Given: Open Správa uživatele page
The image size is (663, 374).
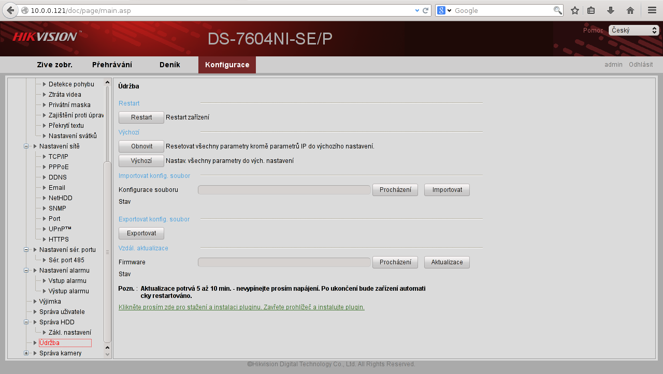Looking at the screenshot, I should point(62,312).
